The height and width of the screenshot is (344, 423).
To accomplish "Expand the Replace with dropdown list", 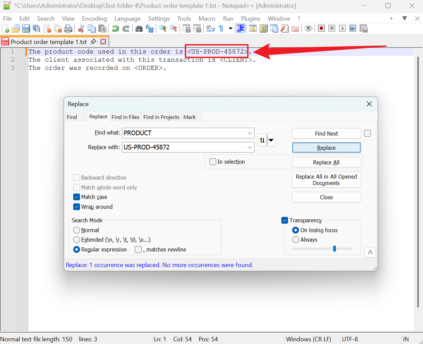I will (250, 147).
